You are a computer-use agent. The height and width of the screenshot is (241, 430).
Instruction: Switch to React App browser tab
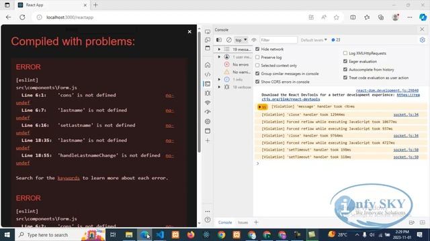[x=52, y=5]
